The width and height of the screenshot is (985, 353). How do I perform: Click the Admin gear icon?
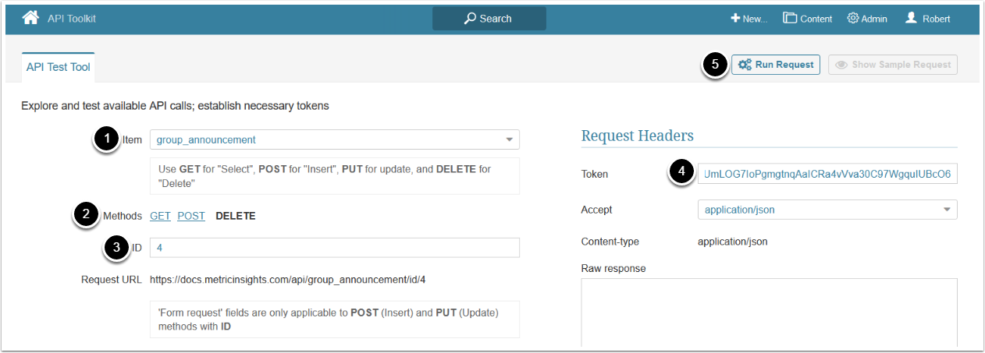click(x=853, y=19)
